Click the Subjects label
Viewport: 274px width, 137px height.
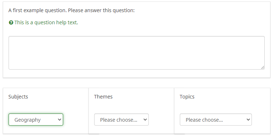pyautogui.click(x=18, y=97)
